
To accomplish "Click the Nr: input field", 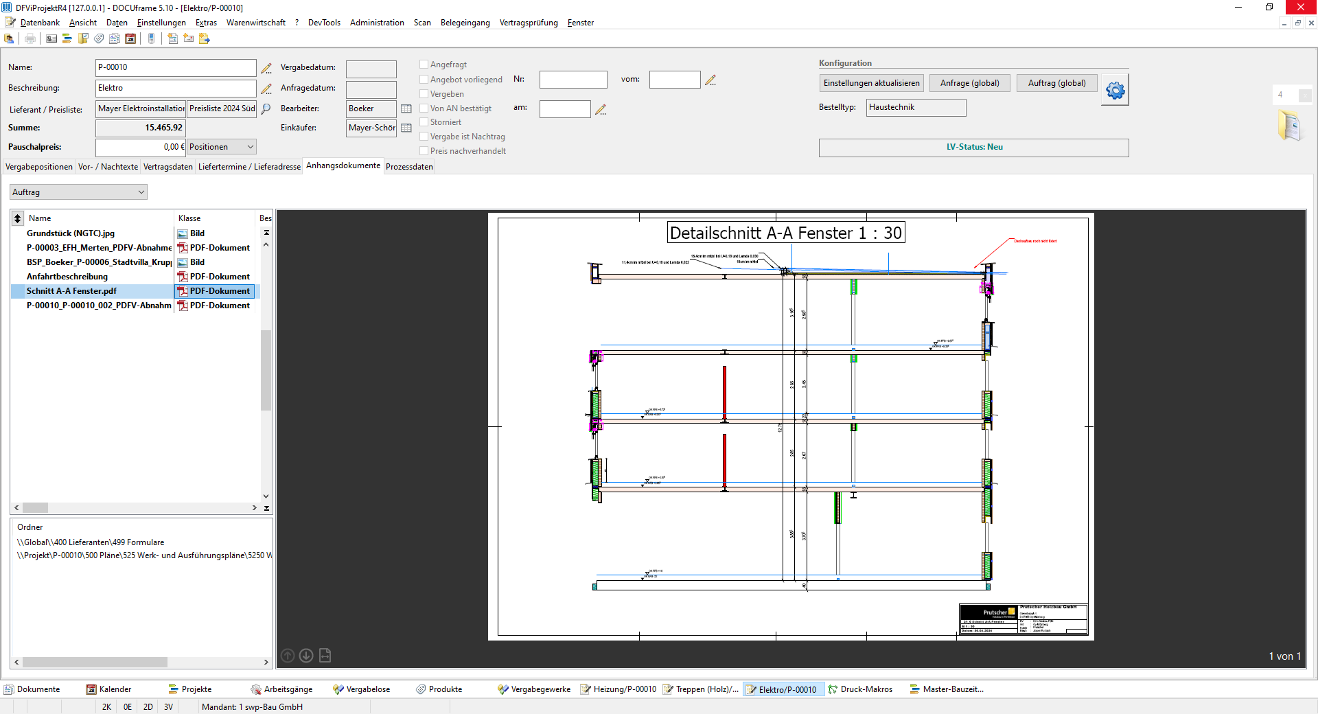I will pyautogui.click(x=573, y=80).
